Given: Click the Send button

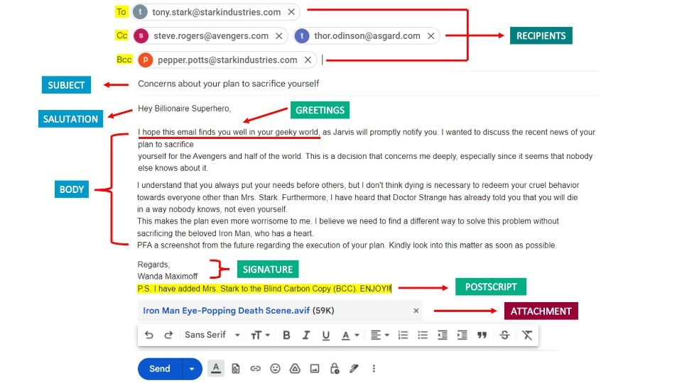Looking at the screenshot, I should click(x=160, y=369).
